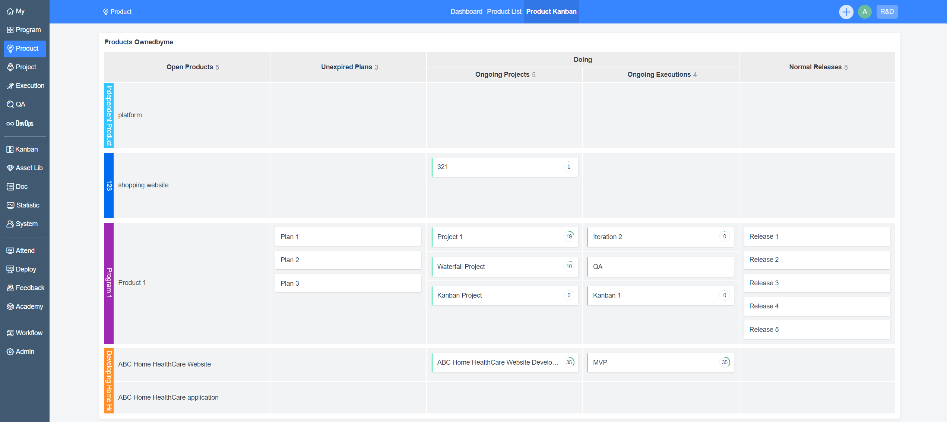Click the Program 1 purple lane label
947x422 pixels.
click(109, 283)
